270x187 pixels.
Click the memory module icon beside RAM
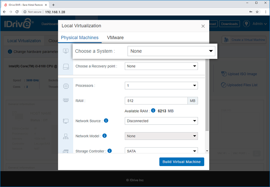66,100
